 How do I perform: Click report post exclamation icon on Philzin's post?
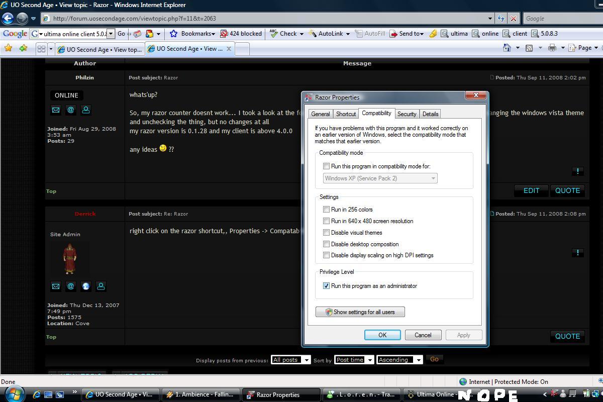point(577,171)
